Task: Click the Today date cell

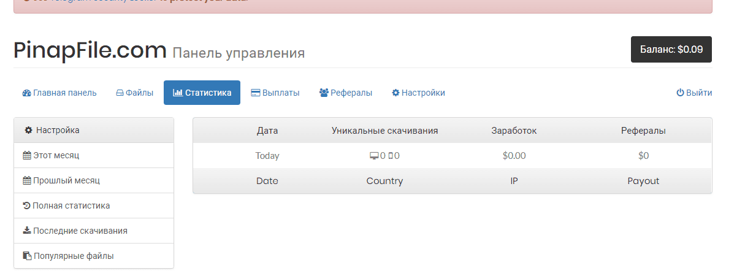Action: coord(267,156)
